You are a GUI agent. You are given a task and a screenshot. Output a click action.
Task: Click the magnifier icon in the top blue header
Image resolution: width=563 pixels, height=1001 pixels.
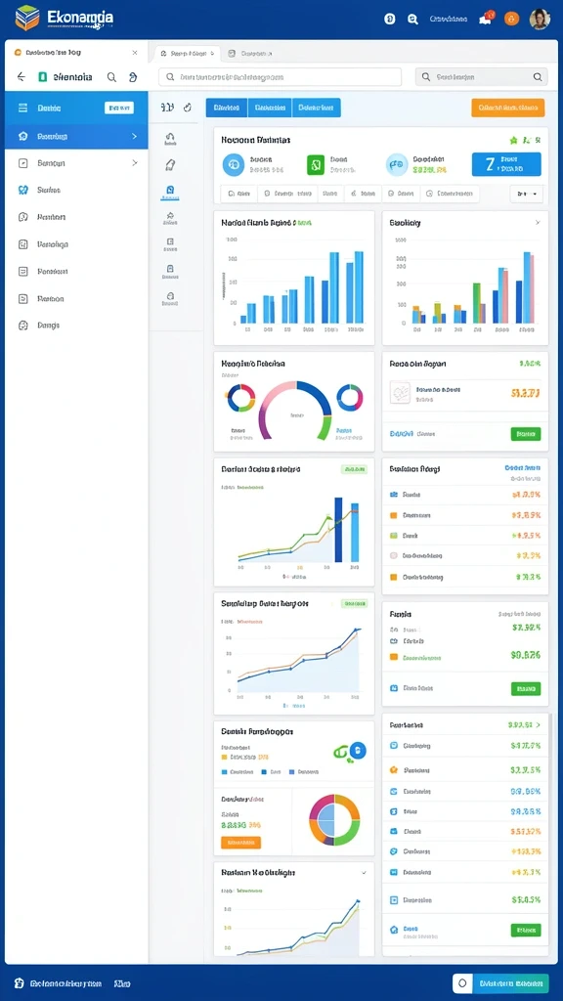coord(412,20)
